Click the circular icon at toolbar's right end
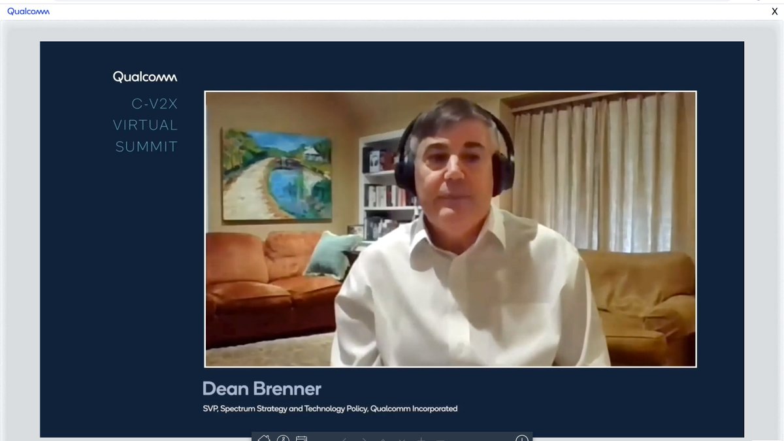The height and width of the screenshot is (441, 784). coord(522,438)
